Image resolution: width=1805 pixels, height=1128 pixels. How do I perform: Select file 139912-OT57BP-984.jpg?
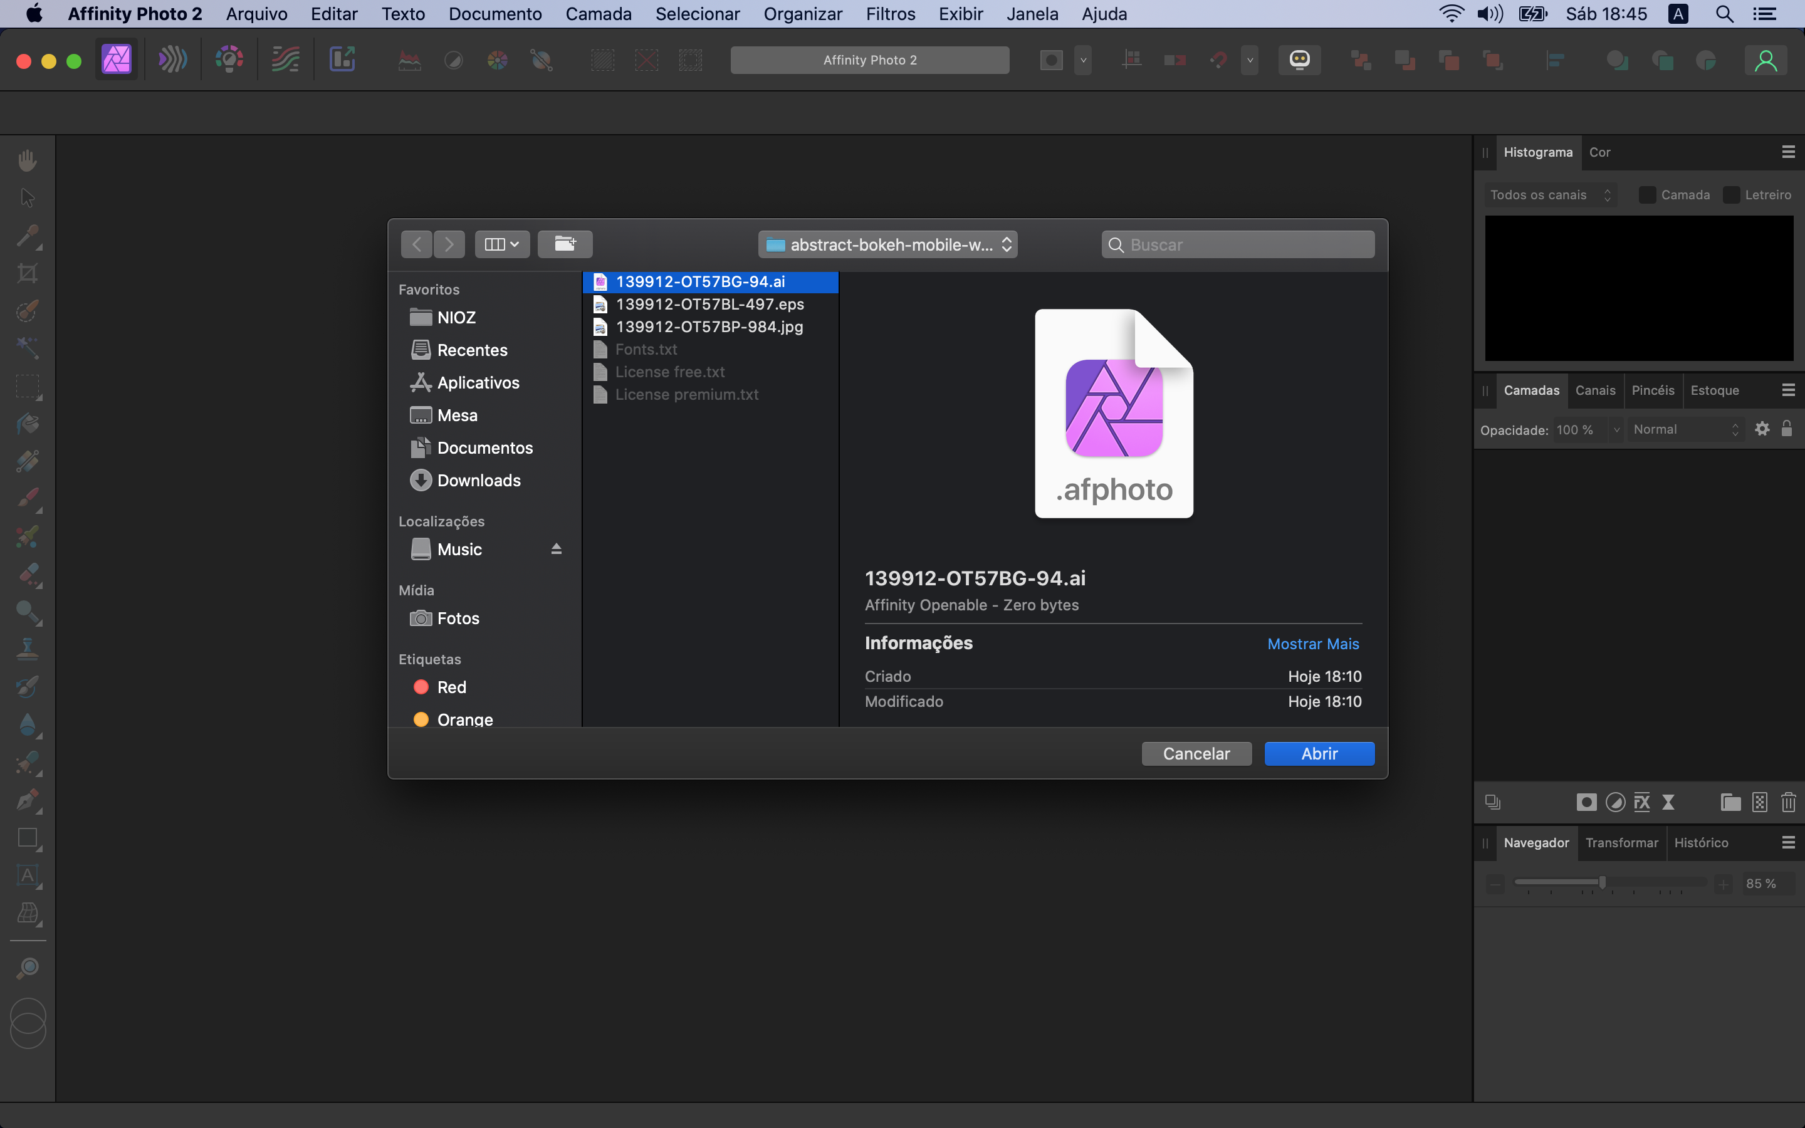pyautogui.click(x=710, y=326)
